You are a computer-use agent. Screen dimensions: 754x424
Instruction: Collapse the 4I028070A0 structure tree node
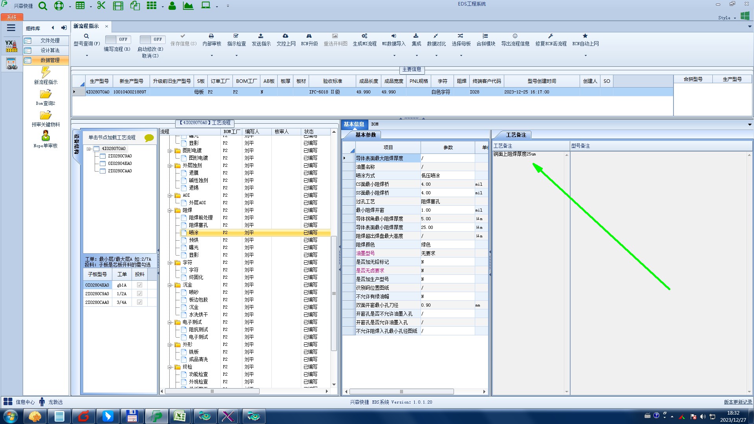[x=89, y=149]
